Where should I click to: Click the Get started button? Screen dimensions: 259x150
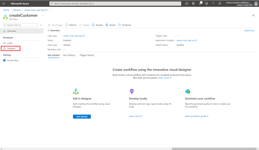pyautogui.click(x=82, y=117)
